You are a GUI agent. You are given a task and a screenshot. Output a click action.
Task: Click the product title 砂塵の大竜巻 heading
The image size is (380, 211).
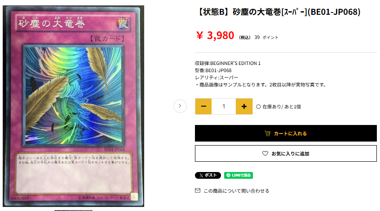(278, 12)
